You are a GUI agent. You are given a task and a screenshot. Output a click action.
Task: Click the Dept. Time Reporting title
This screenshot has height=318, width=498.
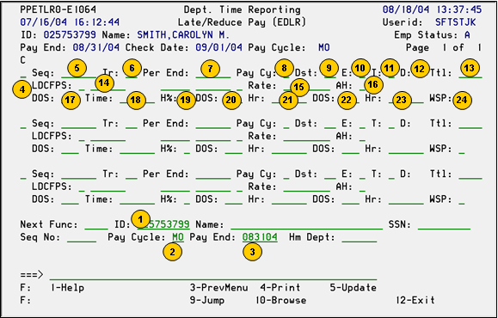pos(243,9)
